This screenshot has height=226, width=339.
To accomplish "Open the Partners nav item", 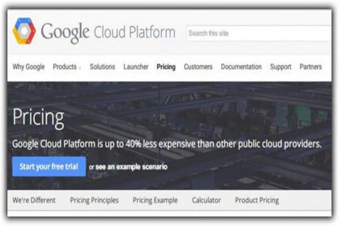I will tap(311, 67).
